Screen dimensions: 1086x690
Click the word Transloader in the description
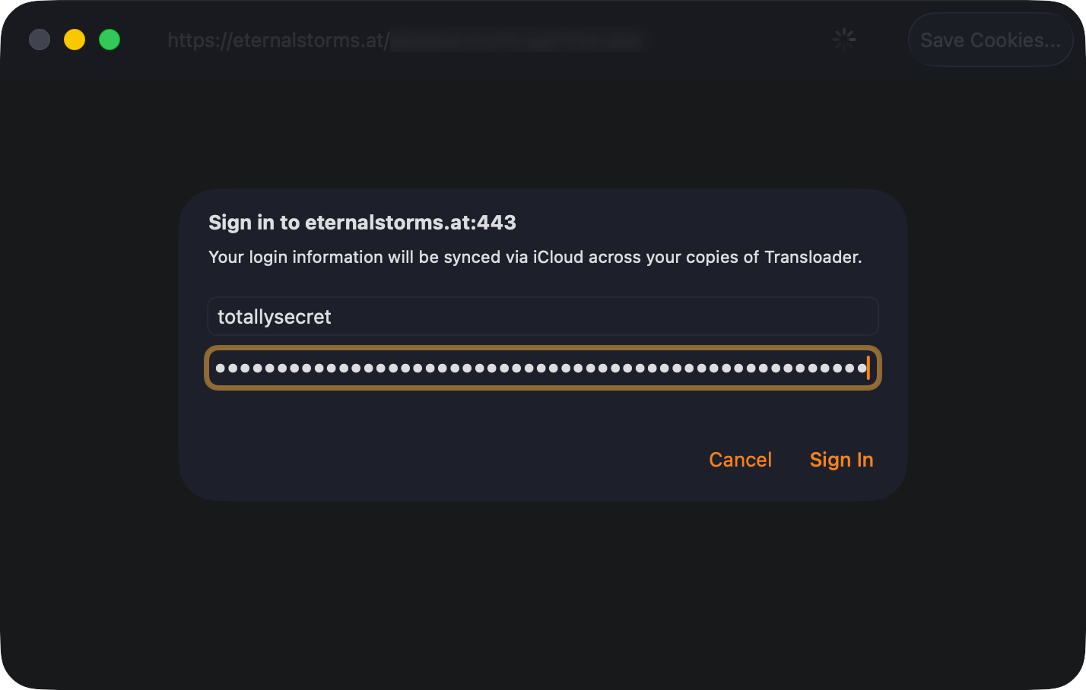pos(811,257)
